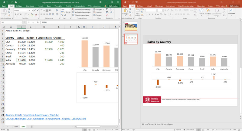242x131 pixels.
Task: Toggle middle vertical alignment in Excel
Action: click(x=44, y=10)
